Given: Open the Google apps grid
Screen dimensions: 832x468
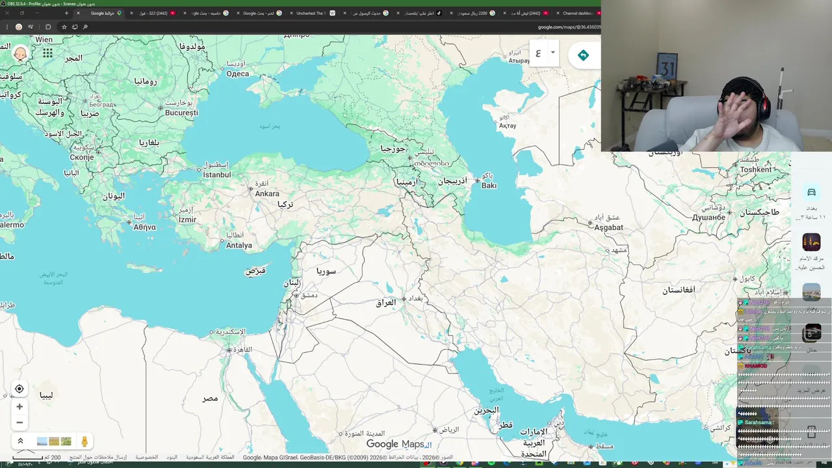Looking at the screenshot, I should (x=47, y=54).
